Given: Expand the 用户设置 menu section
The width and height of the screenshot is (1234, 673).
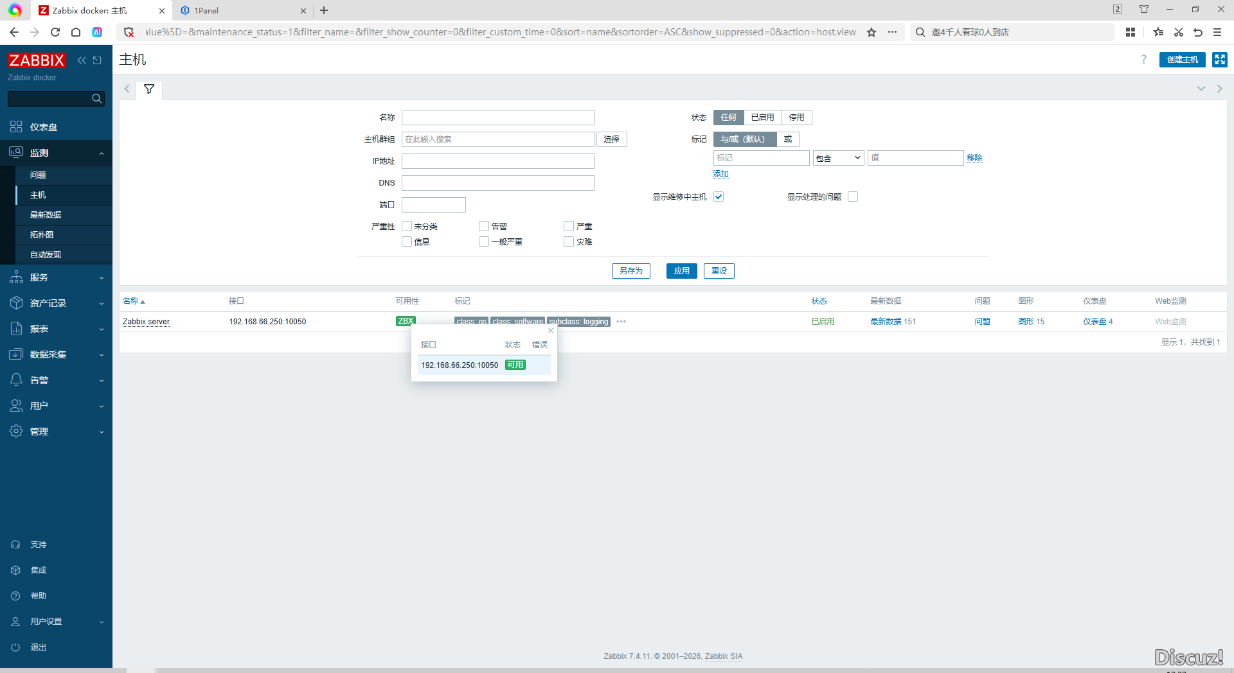Looking at the screenshot, I should [102, 622].
